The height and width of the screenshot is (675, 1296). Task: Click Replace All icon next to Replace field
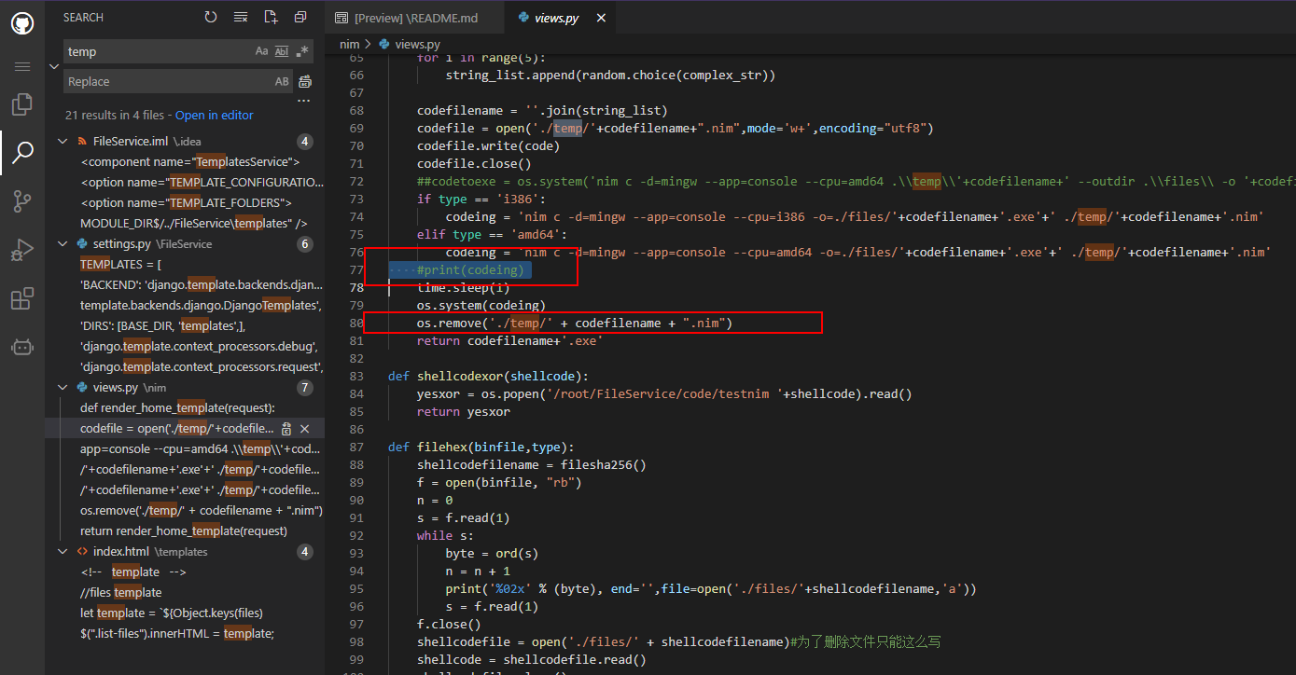tap(304, 82)
